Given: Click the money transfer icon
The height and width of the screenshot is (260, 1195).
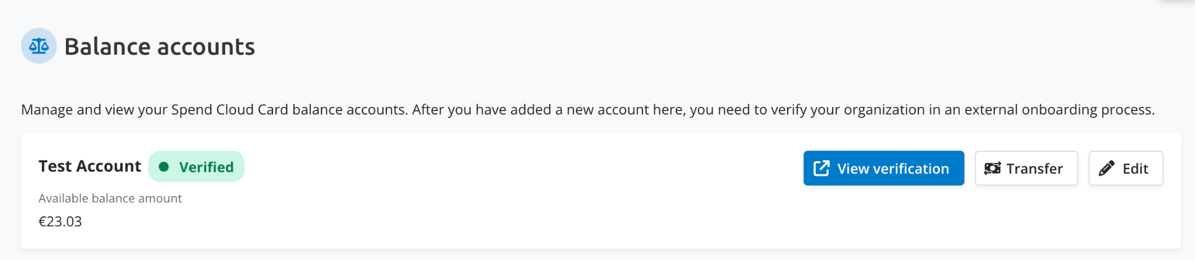Looking at the screenshot, I should pyautogui.click(x=992, y=168).
